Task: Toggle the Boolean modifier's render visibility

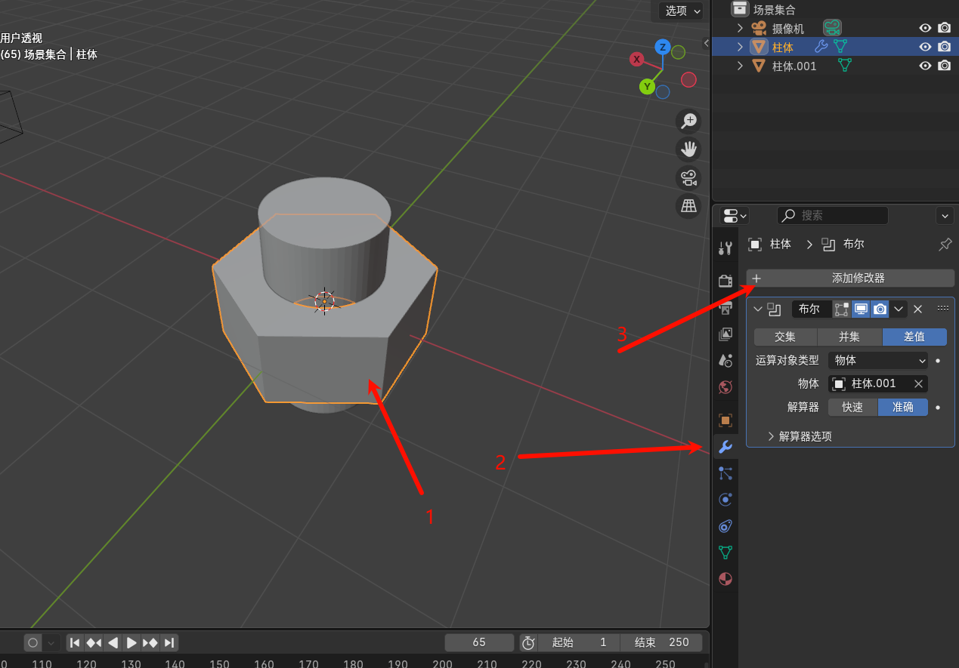Action: pos(880,309)
